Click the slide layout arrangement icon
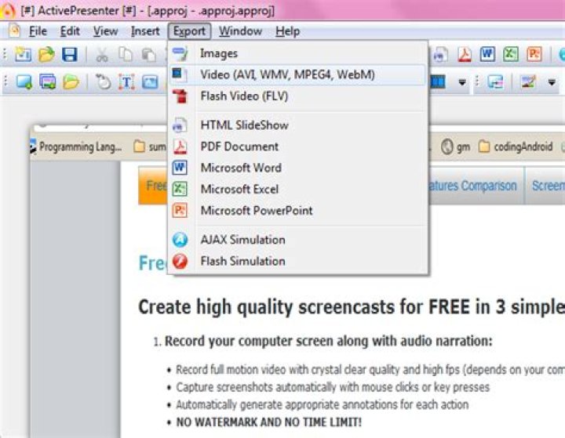565x438 pixels. click(x=495, y=82)
